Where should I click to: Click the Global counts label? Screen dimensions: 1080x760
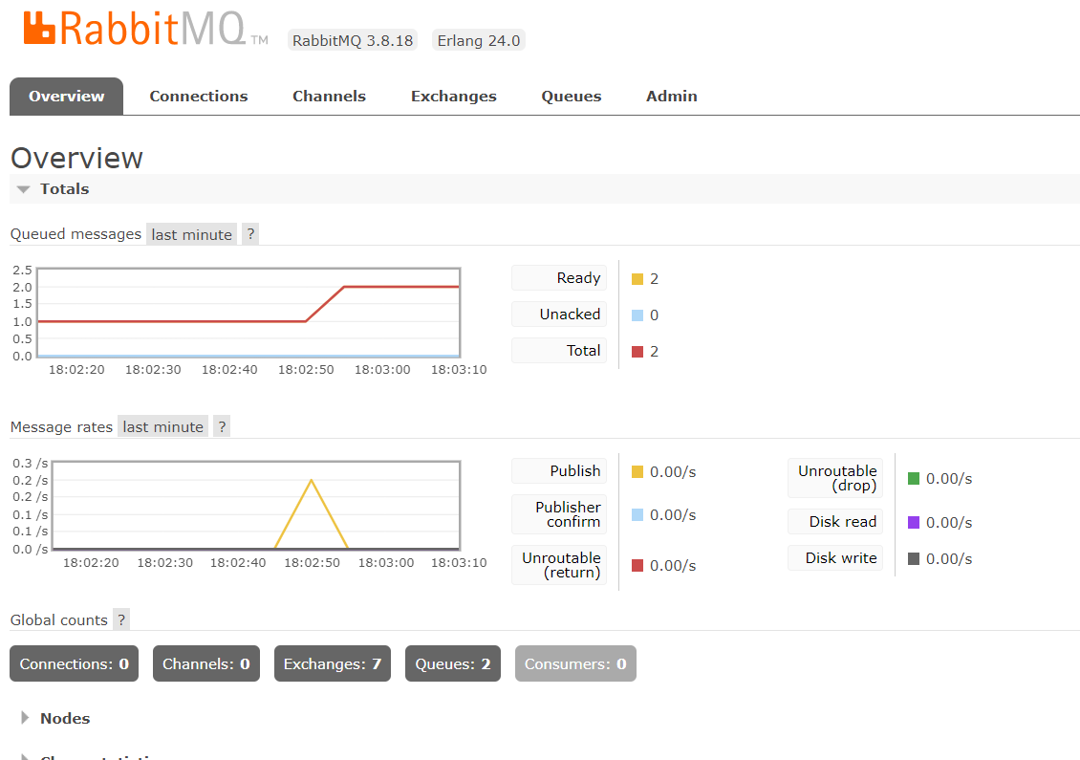tap(58, 620)
